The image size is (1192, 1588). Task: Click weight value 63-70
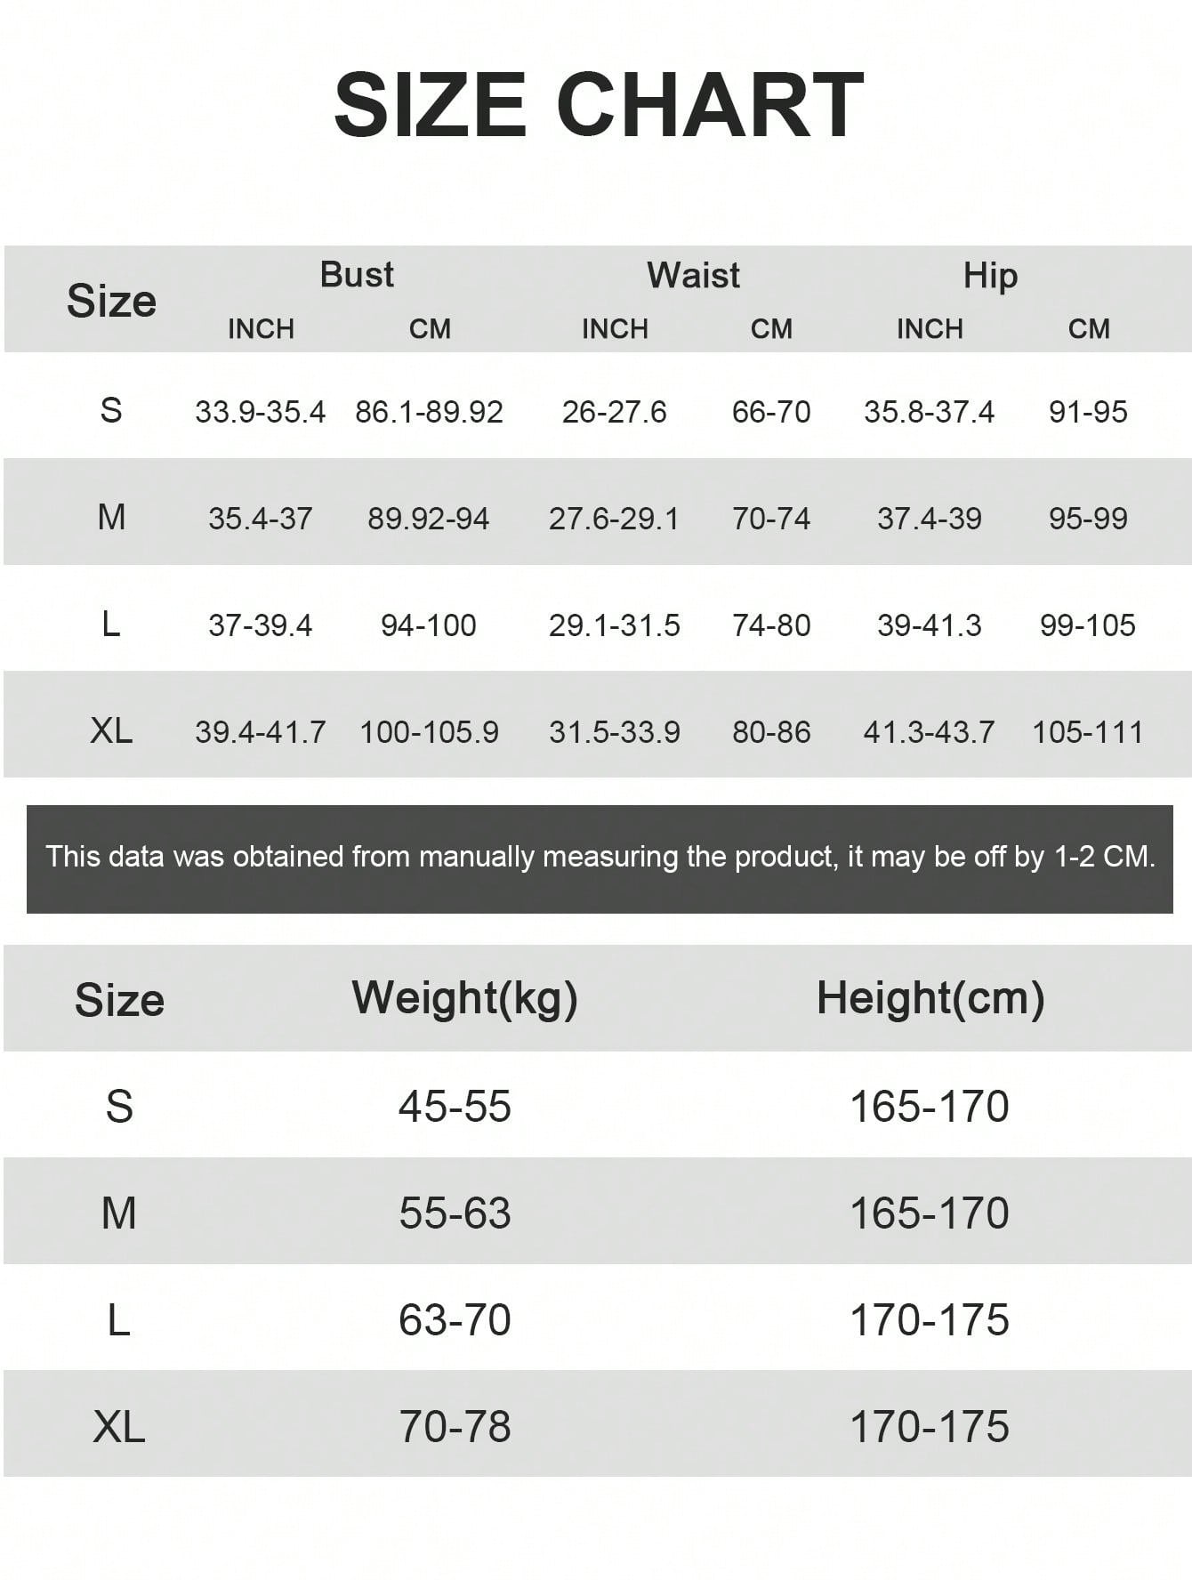click(x=455, y=1320)
